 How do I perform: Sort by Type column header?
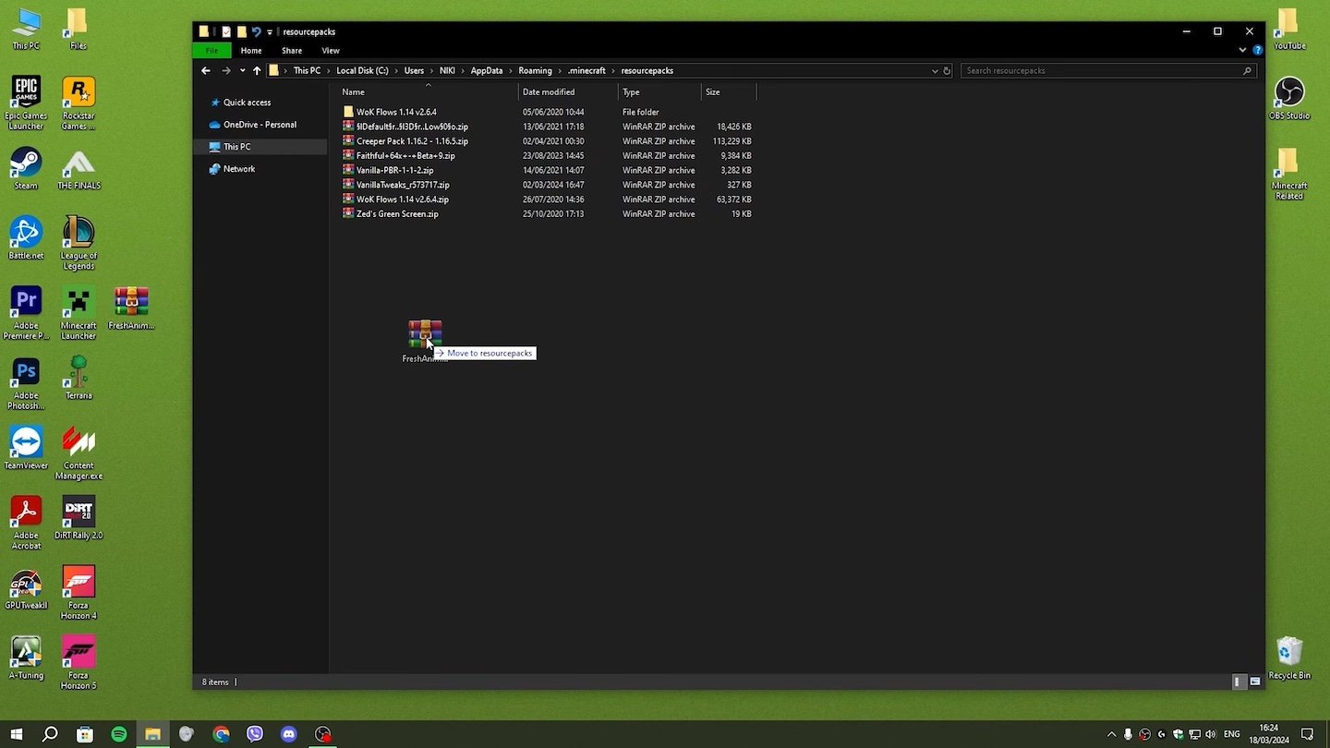tap(659, 91)
